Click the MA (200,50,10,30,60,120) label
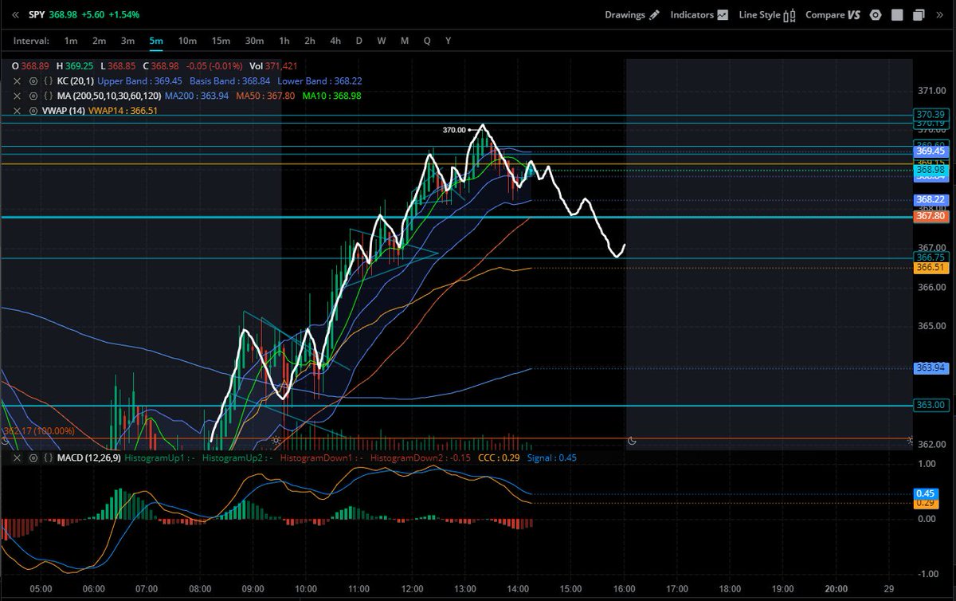Screen dimensions: 956x601 (109, 96)
